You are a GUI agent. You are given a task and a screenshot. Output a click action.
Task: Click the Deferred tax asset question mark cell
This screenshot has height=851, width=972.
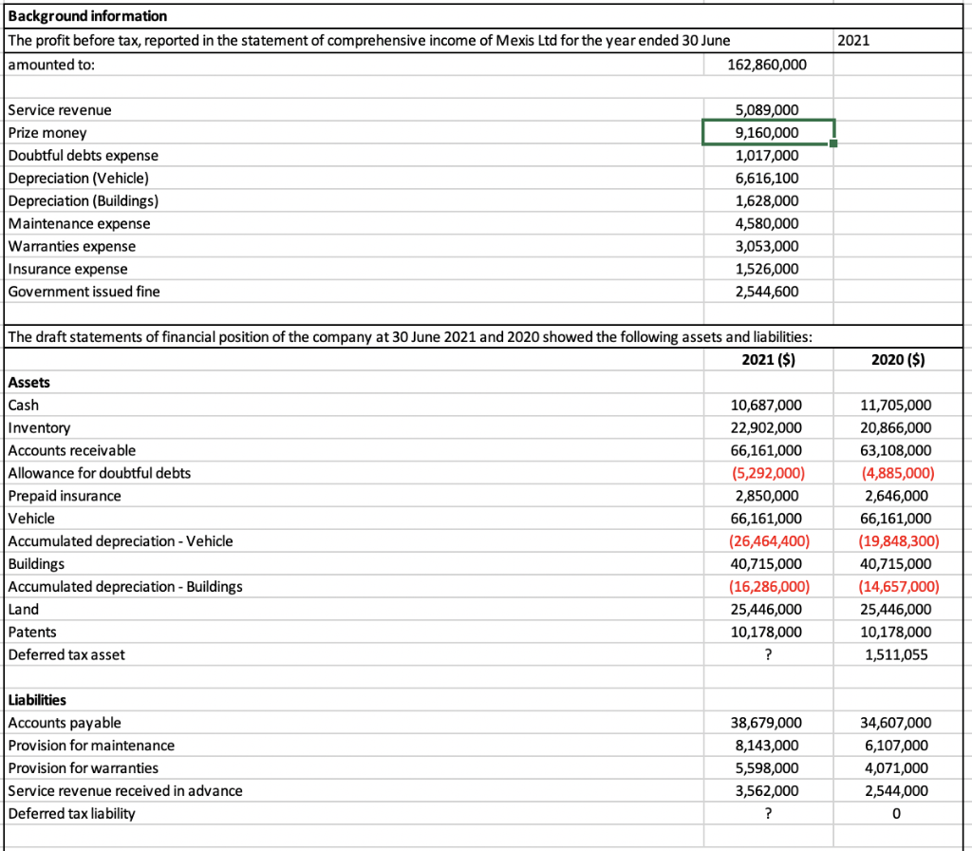767,654
